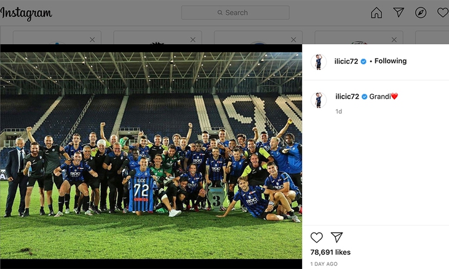449x269 pixels.
Task: Share post using paper plane icon beside like
Action: [x=337, y=237]
